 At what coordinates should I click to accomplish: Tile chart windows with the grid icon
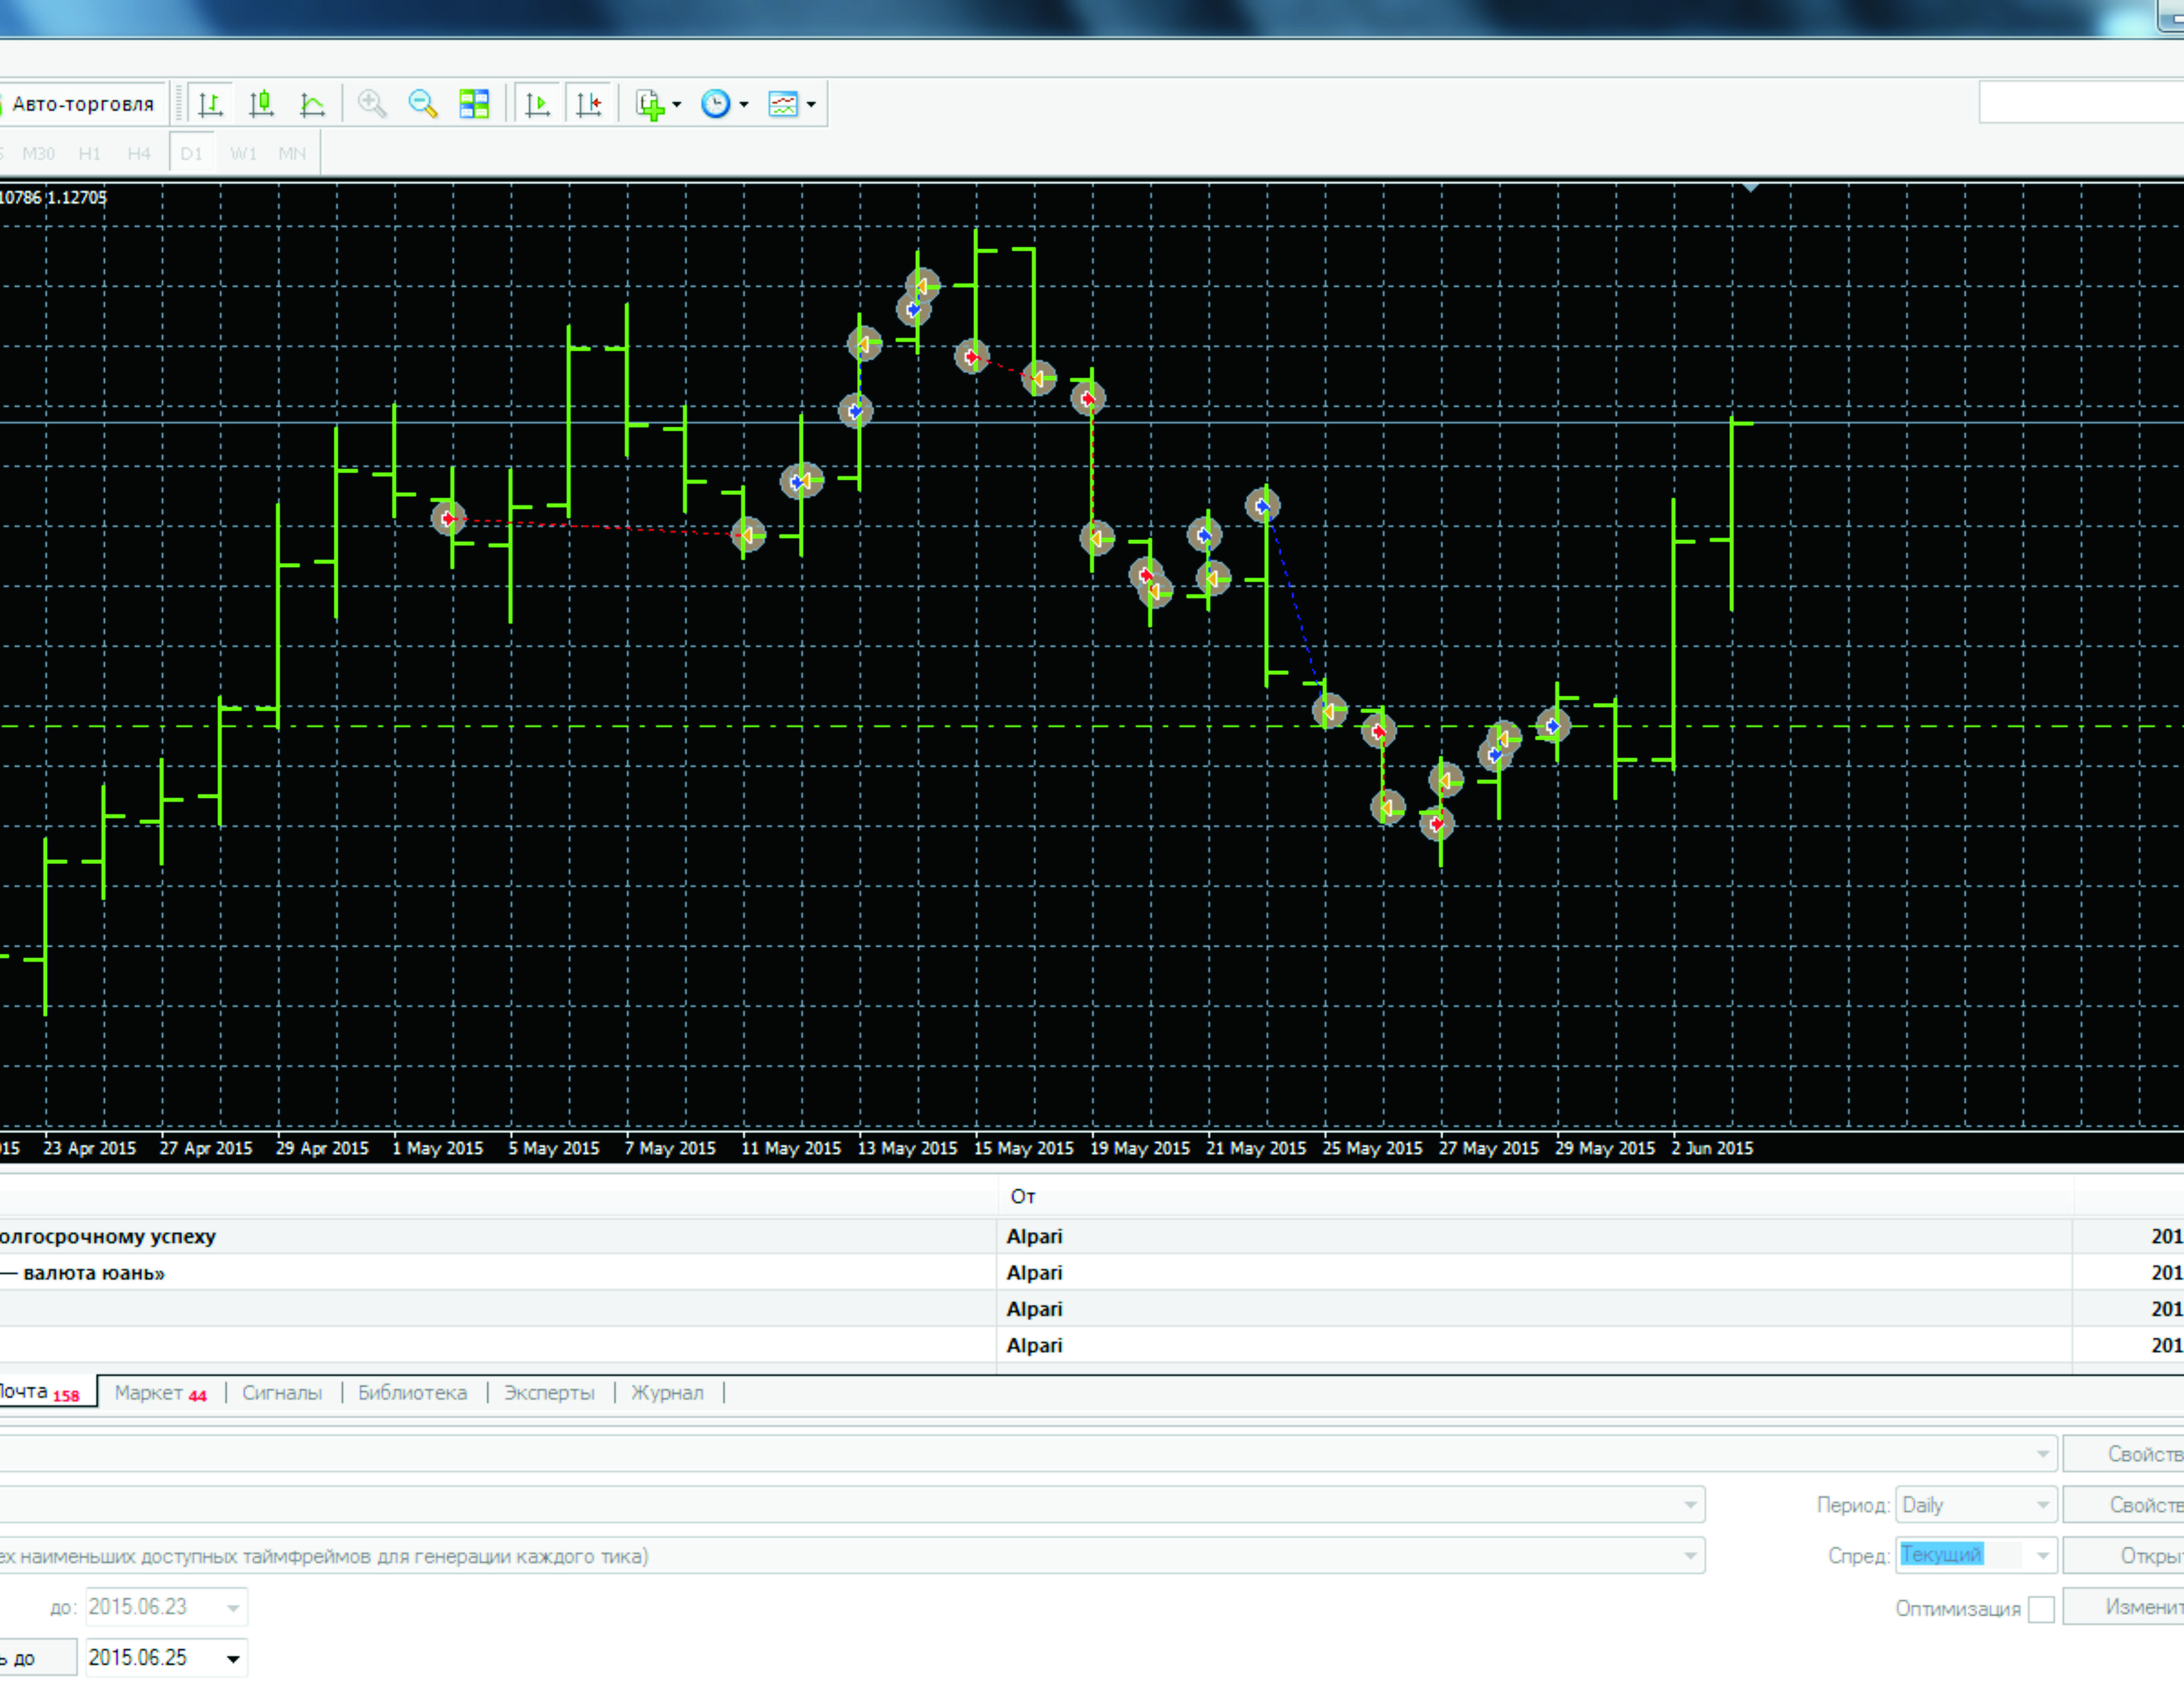click(474, 104)
